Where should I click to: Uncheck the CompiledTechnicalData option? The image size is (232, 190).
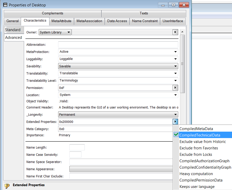[200, 135]
